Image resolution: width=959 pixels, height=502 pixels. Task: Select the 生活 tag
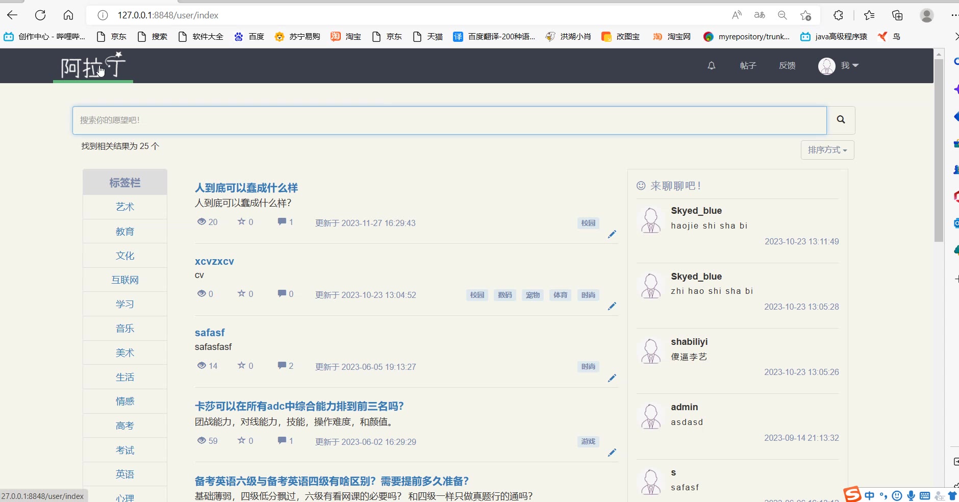pyautogui.click(x=125, y=377)
